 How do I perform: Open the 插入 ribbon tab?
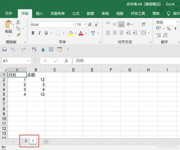[39, 13]
